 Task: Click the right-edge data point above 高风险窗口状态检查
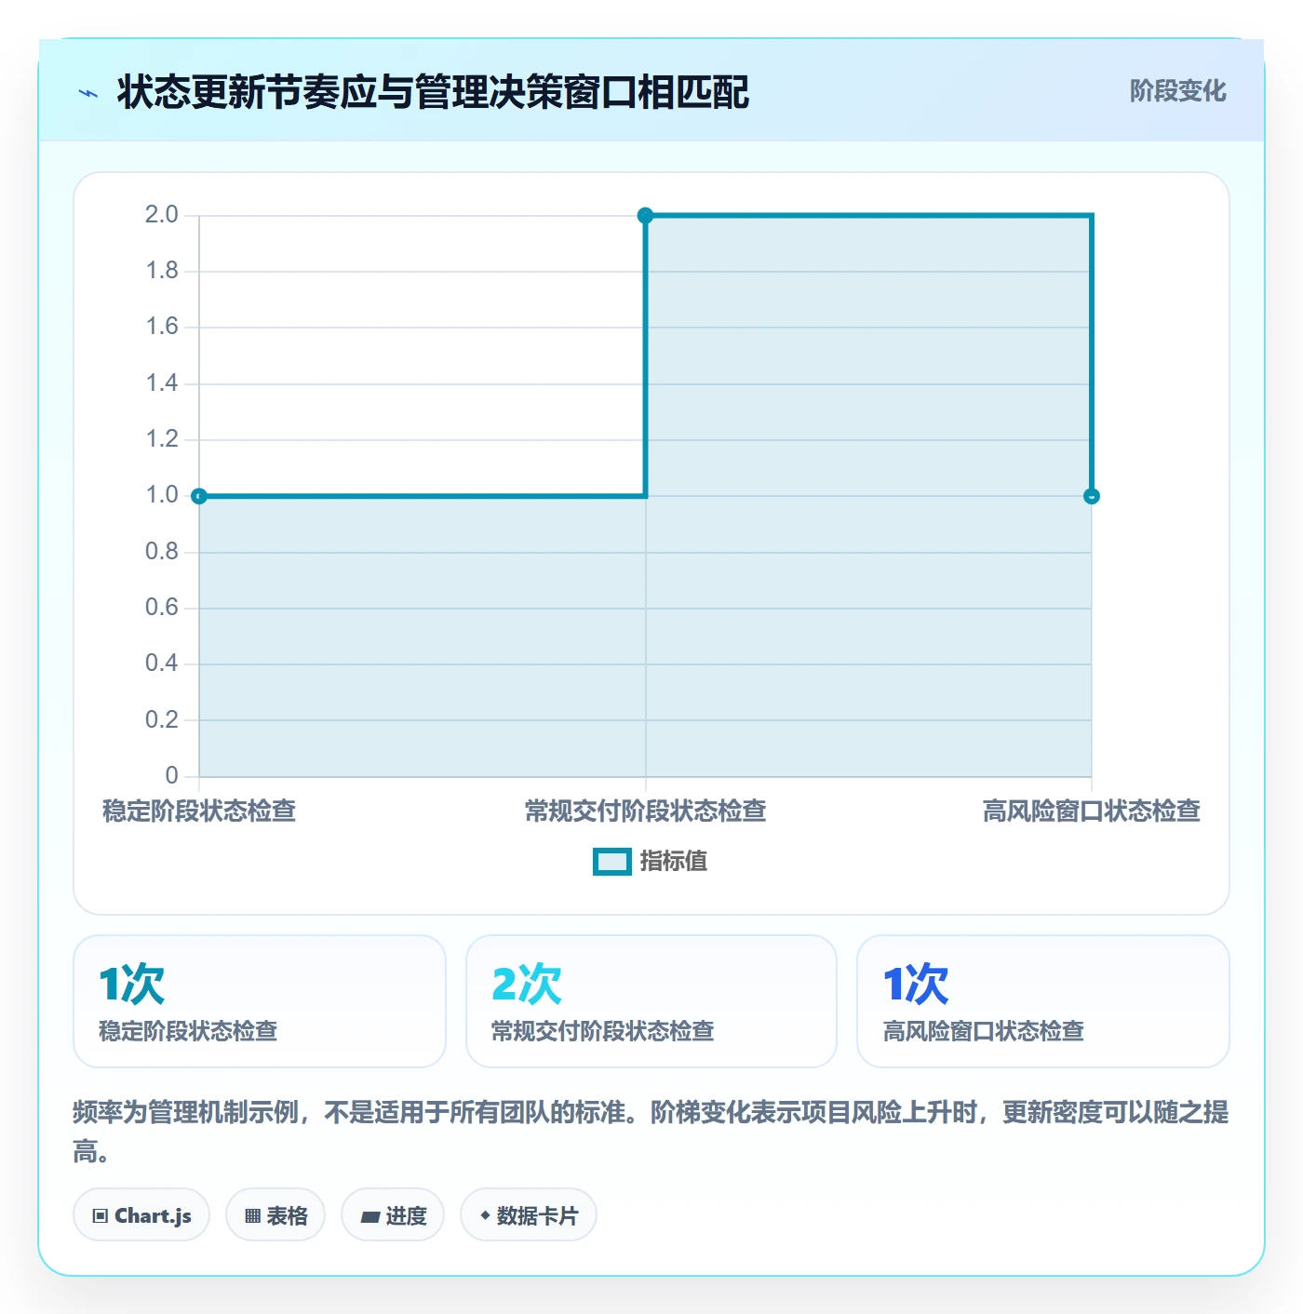pyautogui.click(x=1092, y=496)
